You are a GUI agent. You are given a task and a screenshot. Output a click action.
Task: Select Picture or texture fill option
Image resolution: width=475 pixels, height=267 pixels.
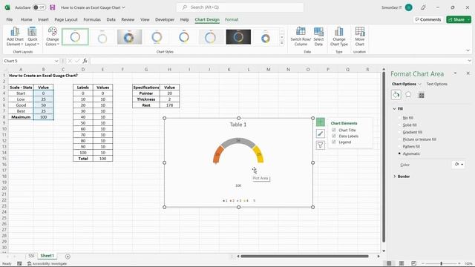(399, 139)
